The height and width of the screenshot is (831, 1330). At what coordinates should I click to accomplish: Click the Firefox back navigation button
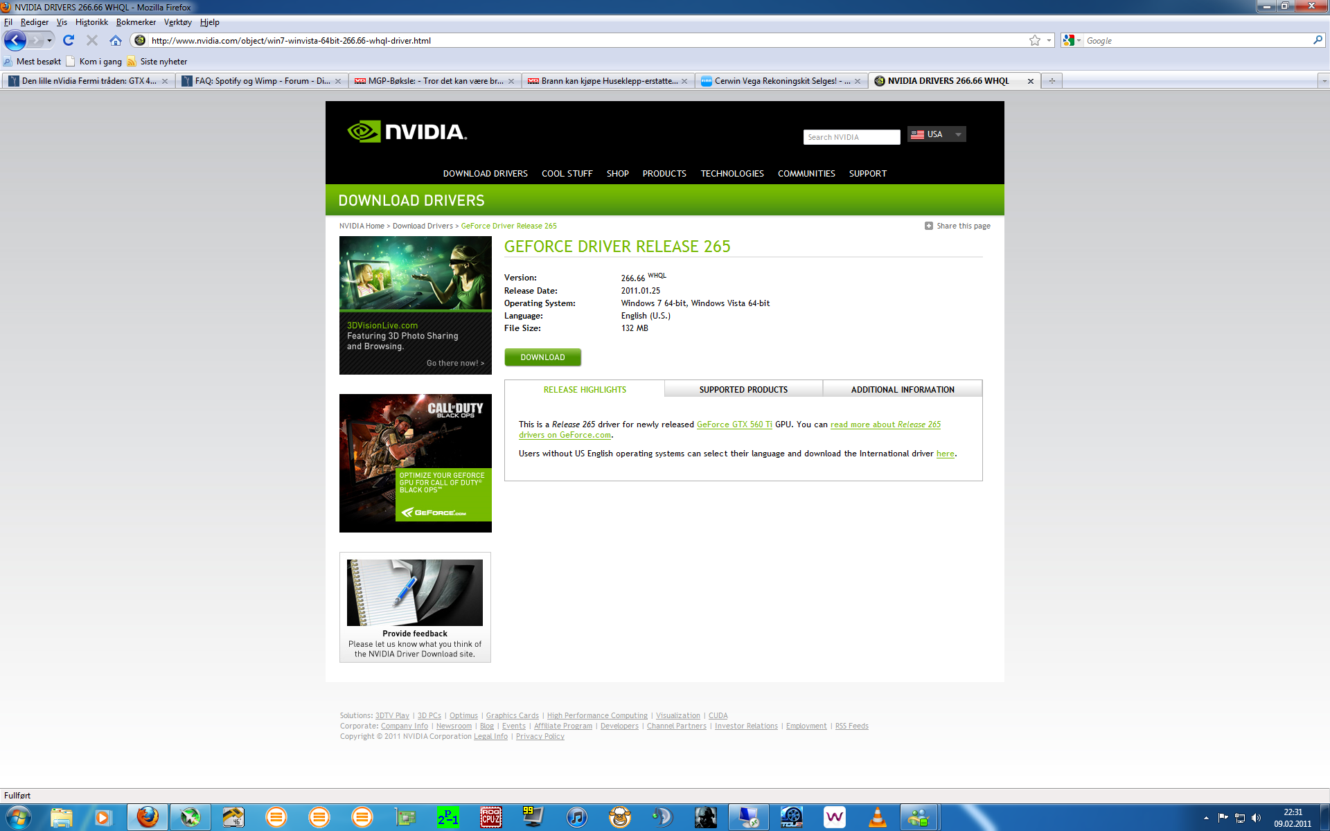click(x=15, y=40)
